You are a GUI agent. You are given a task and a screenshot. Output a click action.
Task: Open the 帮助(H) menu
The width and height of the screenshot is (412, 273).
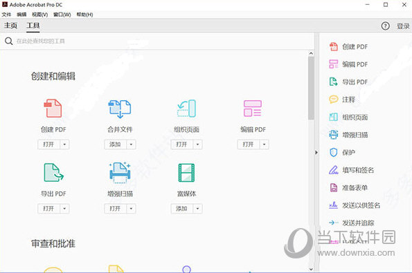[84, 15]
